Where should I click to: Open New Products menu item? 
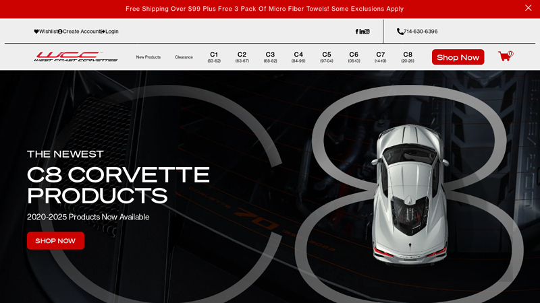148,57
